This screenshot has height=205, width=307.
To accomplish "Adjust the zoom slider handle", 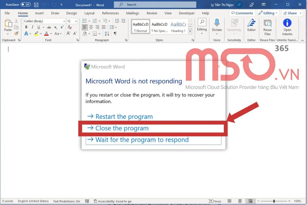I will pos(274,201).
